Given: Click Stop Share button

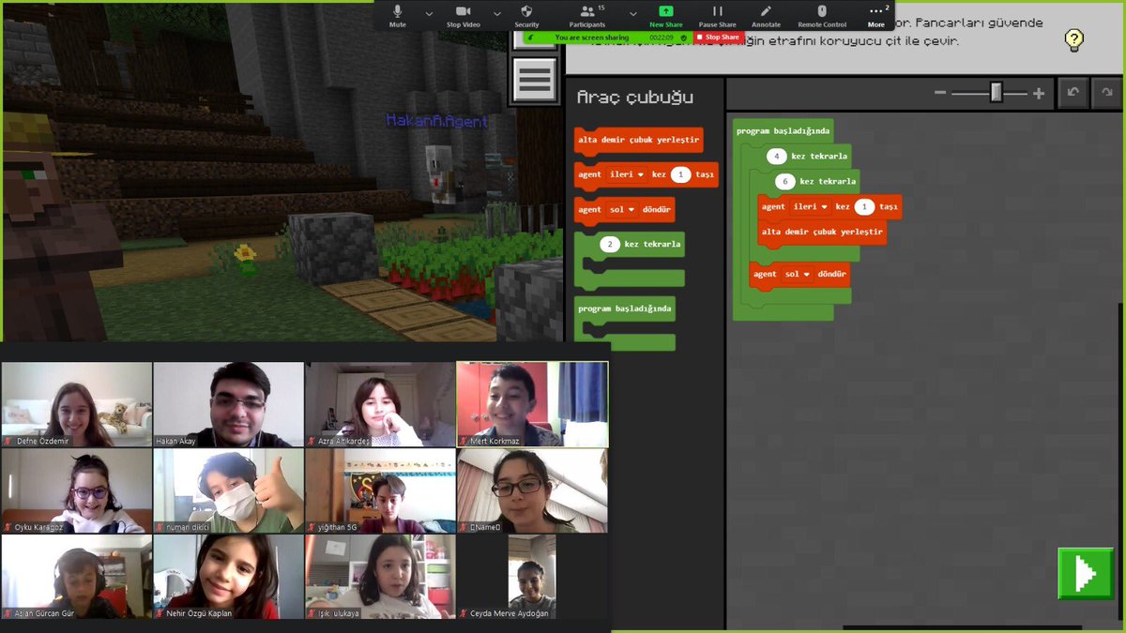Looking at the screenshot, I should (719, 38).
